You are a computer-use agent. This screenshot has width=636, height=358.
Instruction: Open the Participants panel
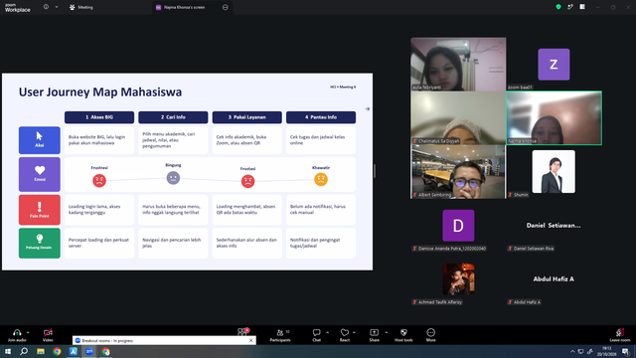point(280,335)
